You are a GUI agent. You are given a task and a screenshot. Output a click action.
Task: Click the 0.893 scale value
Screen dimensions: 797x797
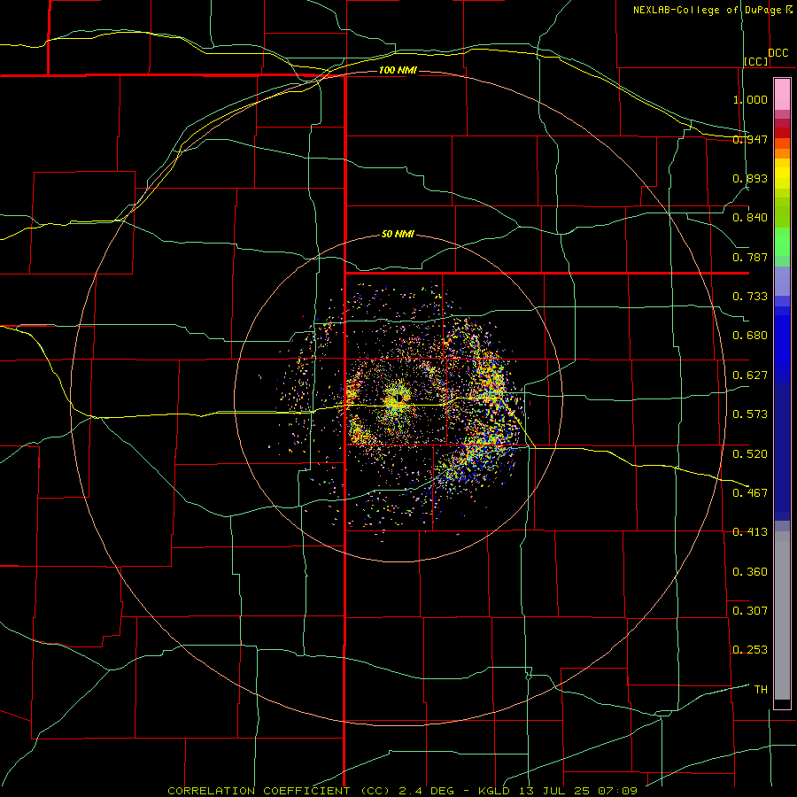pos(750,178)
